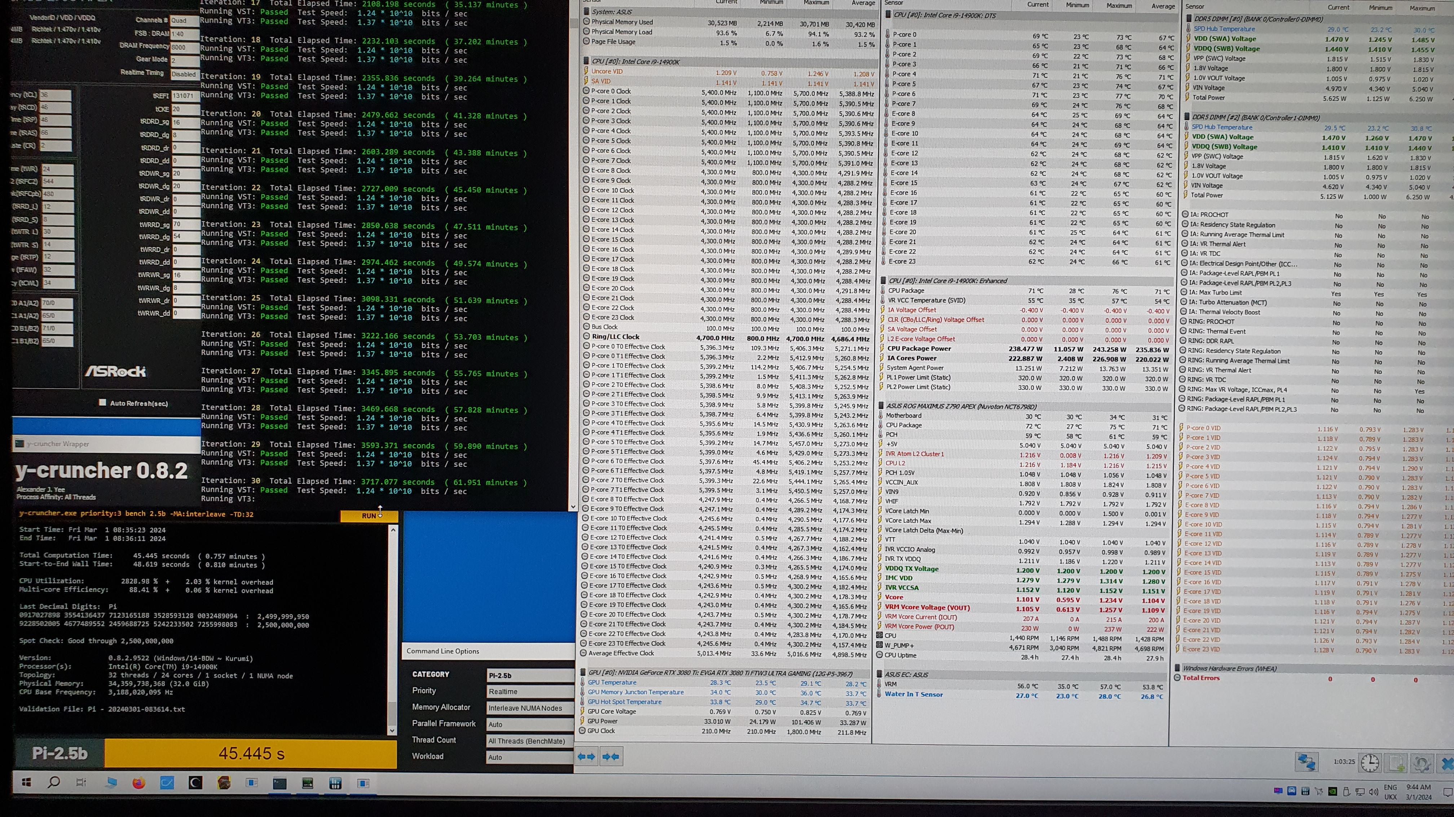Toggle Auto Refresh(sec) checkbox
Screen dimensions: 1454x817
[x=102, y=403]
